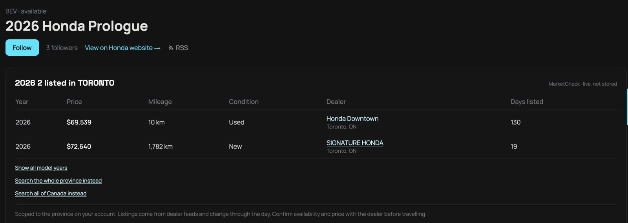
Task: Click the Scoped to the province disclaimer
Action: point(221,214)
